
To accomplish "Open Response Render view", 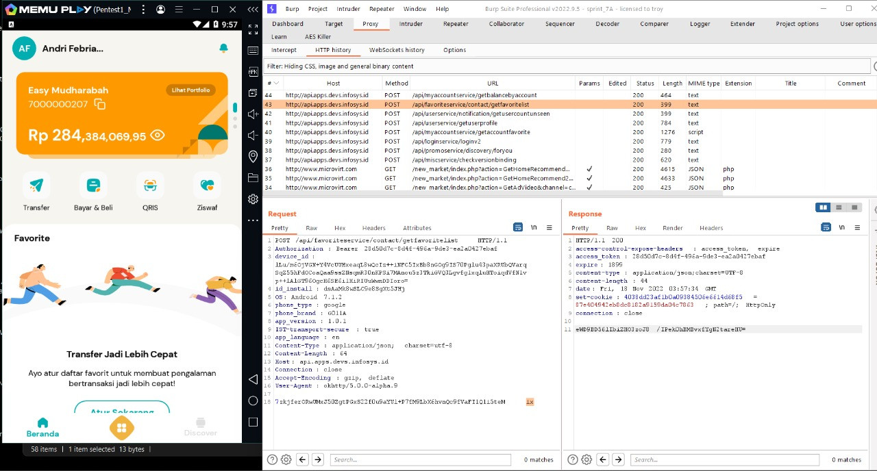I will [673, 228].
